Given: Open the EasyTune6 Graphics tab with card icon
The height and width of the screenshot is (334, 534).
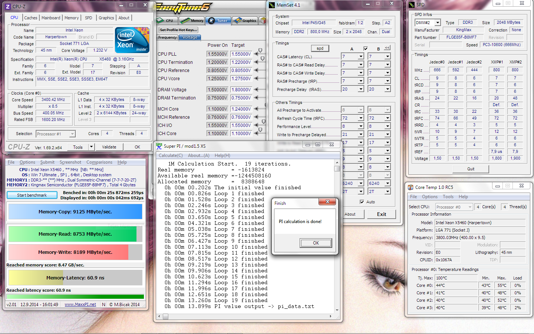Looking at the screenshot, I should 245,20.
